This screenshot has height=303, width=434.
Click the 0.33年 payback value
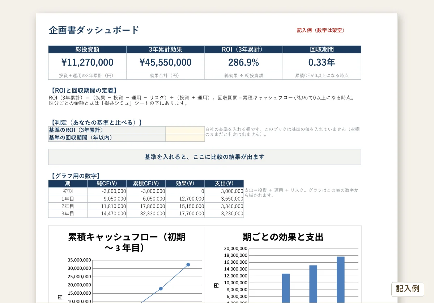click(x=322, y=62)
